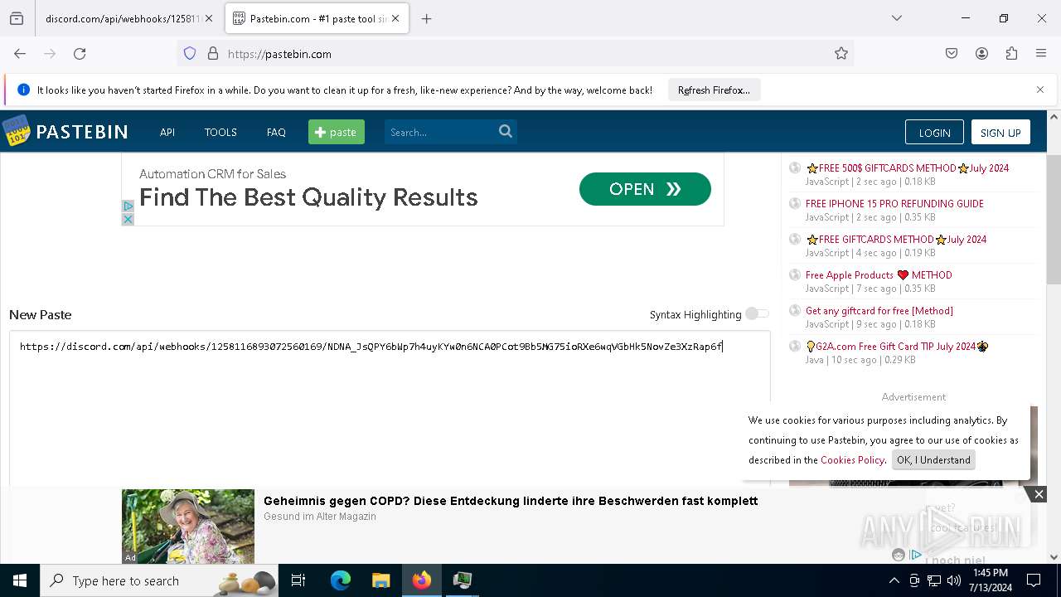This screenshot has height=597, width=1061.
Task: Open FREE GIFTCARDS METHOD July 2024 paste
Action: click(896, 239)
